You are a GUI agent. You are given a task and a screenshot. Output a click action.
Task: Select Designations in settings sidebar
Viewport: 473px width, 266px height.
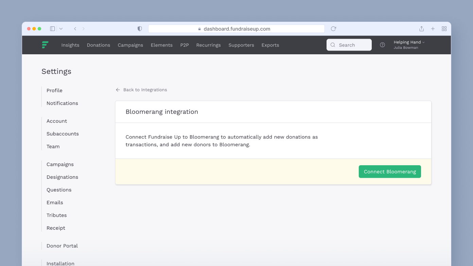62,177
